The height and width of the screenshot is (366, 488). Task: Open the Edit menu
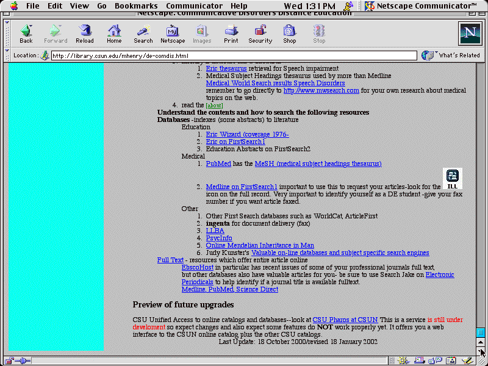tap(55, 5)
